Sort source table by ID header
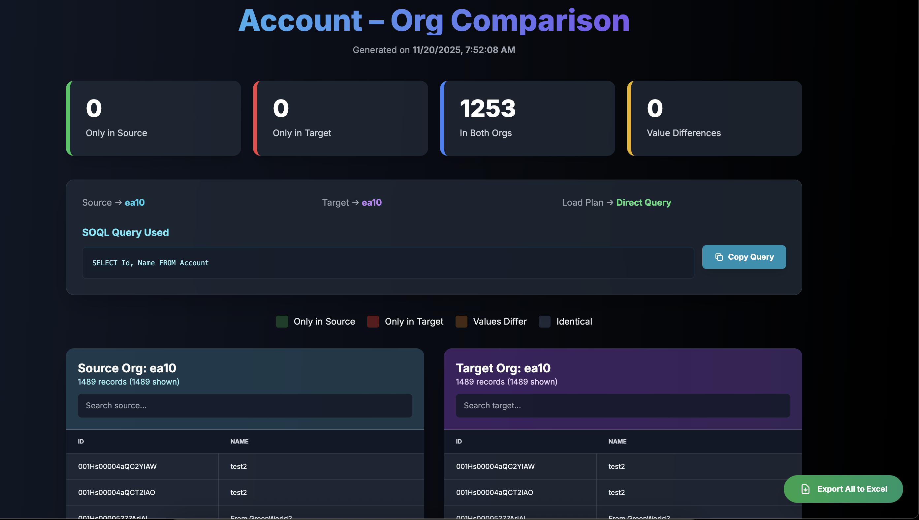 (81, 442)
